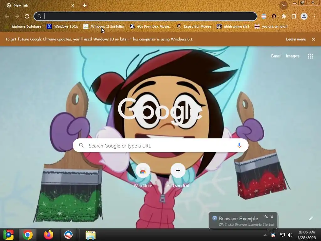Open Malware Database bookmark
This screenshot has width=321, height=241.
pyautogui.click(x=24, y=26)
